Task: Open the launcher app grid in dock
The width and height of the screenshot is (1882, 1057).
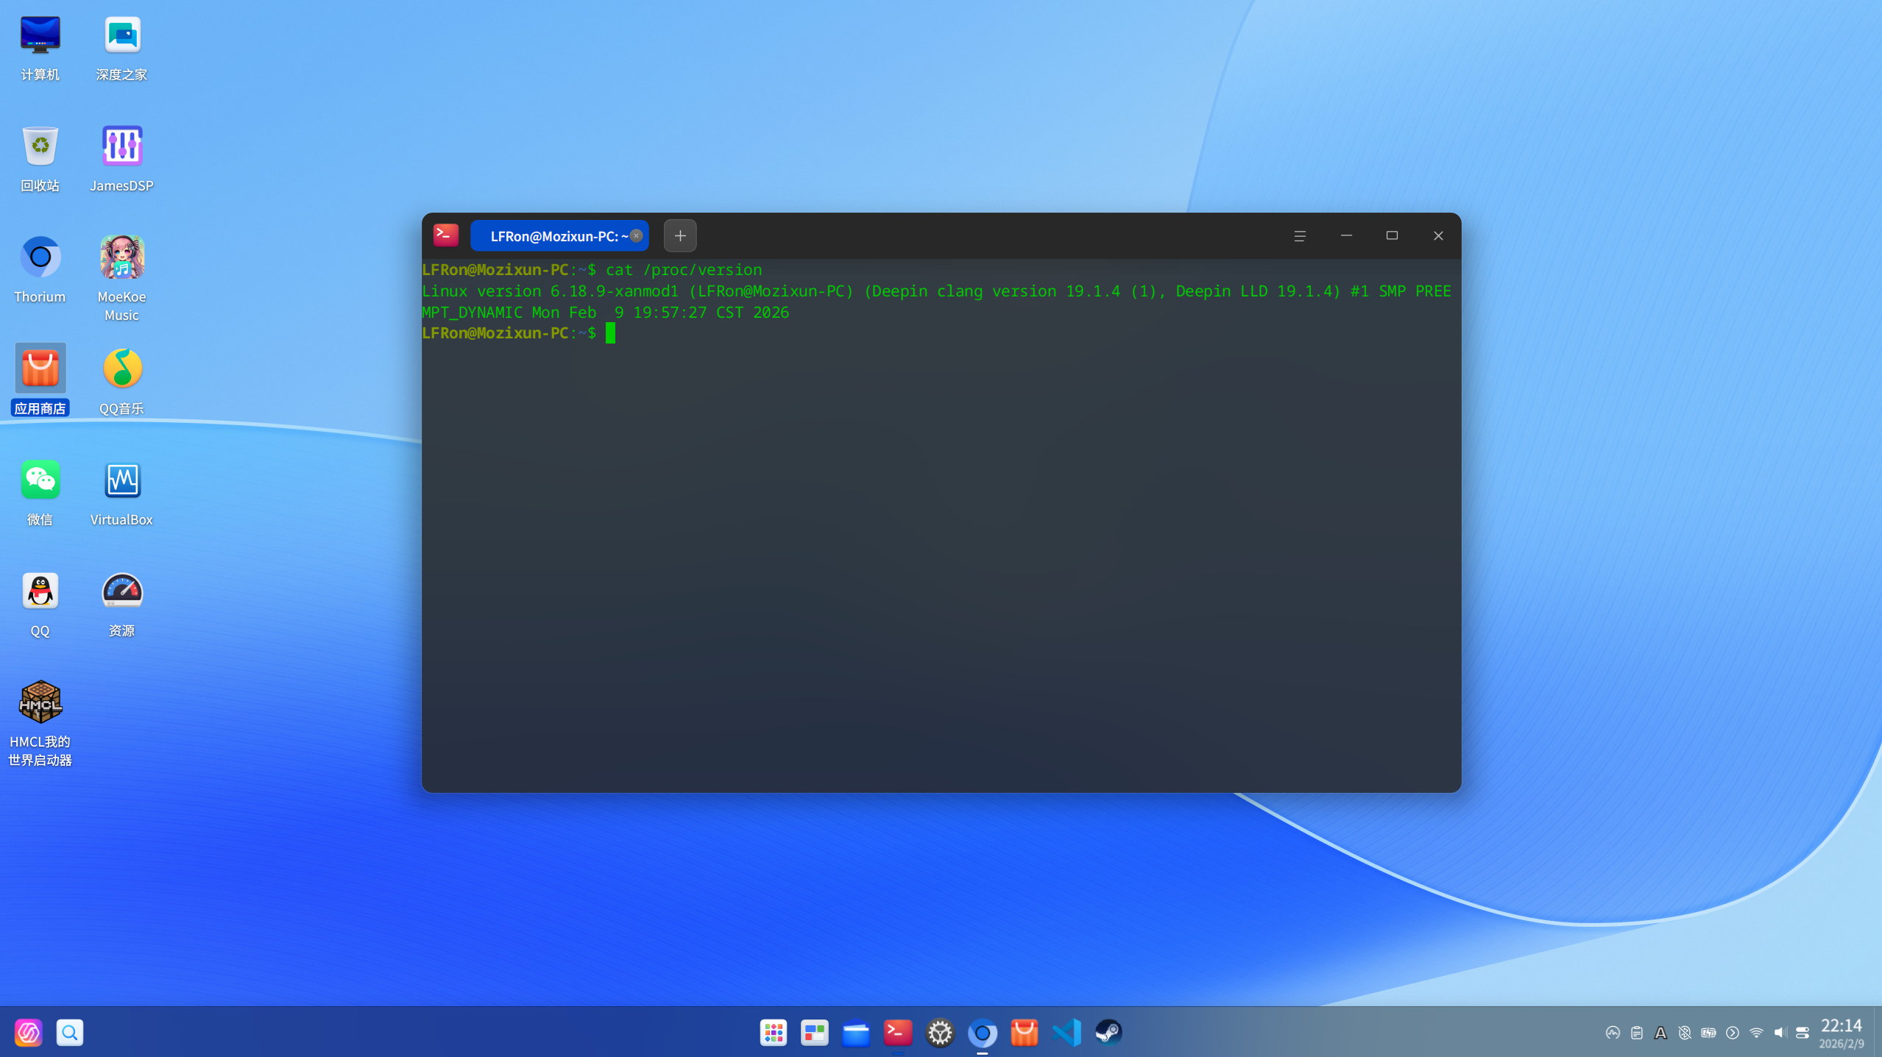Action: (773, 1032)
